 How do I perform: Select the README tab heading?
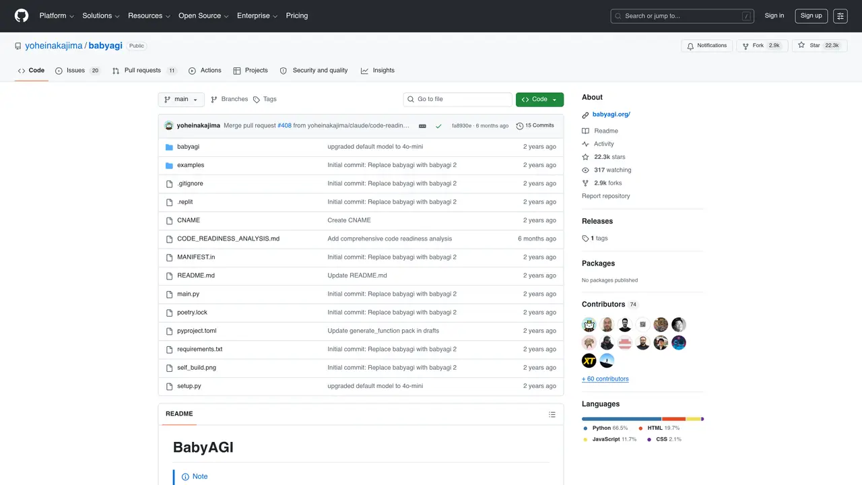(179, 414)
